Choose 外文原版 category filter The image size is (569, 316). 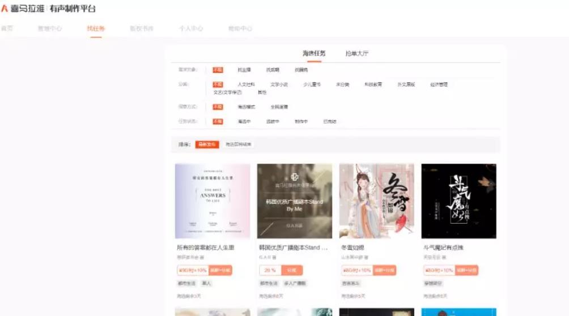[x=406, y=84]
